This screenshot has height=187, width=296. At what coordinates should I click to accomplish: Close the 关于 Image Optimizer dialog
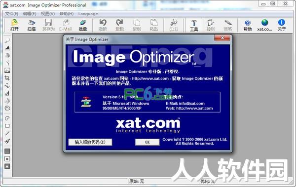222,38
